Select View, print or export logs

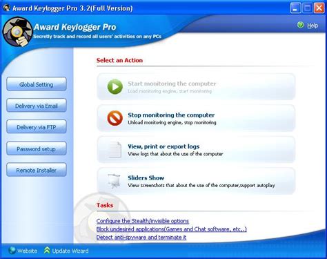click(x=196, y=150)
